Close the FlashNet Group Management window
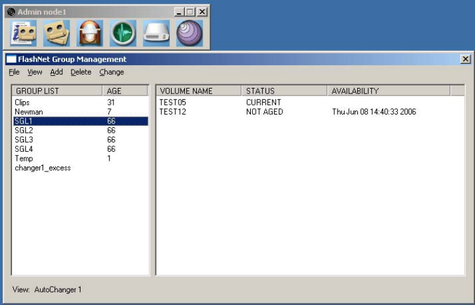The width and height of the screenshot is (475, 305). (x=465, y=59)
